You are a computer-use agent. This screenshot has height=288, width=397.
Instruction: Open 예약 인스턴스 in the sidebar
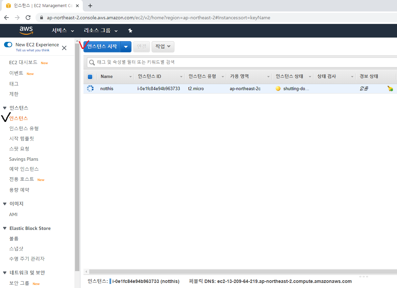(24, 169)
